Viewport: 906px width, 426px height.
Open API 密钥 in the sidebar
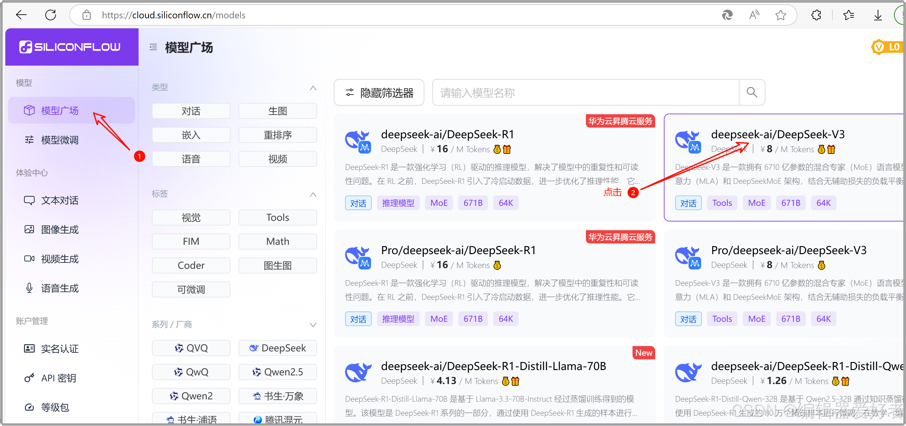[58, 378]
